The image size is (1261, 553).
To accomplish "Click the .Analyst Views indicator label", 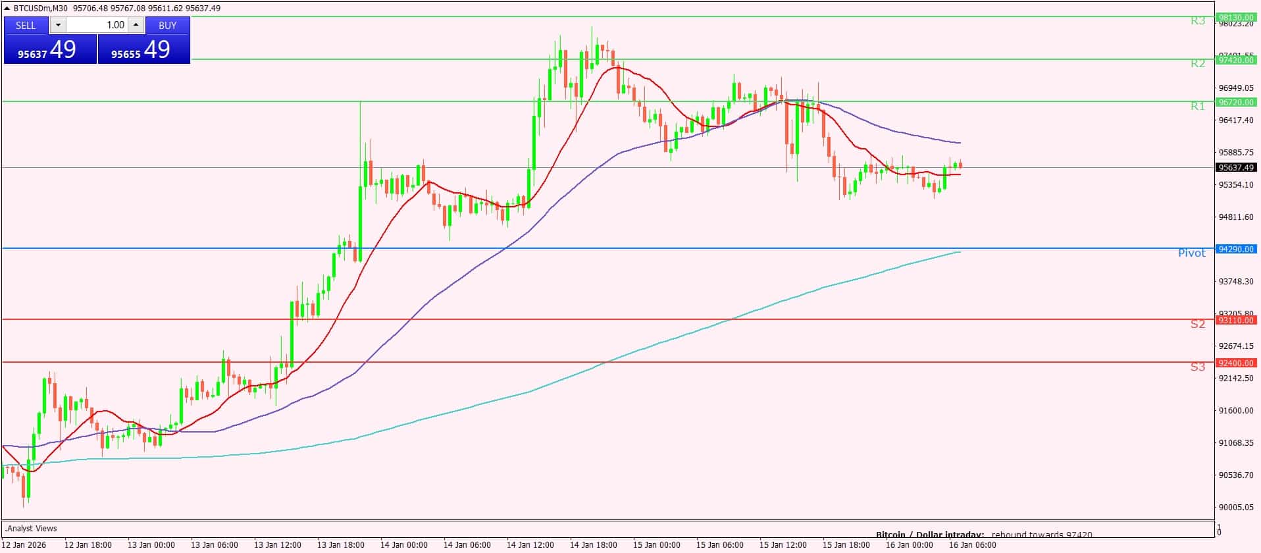I will tap(32, 528).
